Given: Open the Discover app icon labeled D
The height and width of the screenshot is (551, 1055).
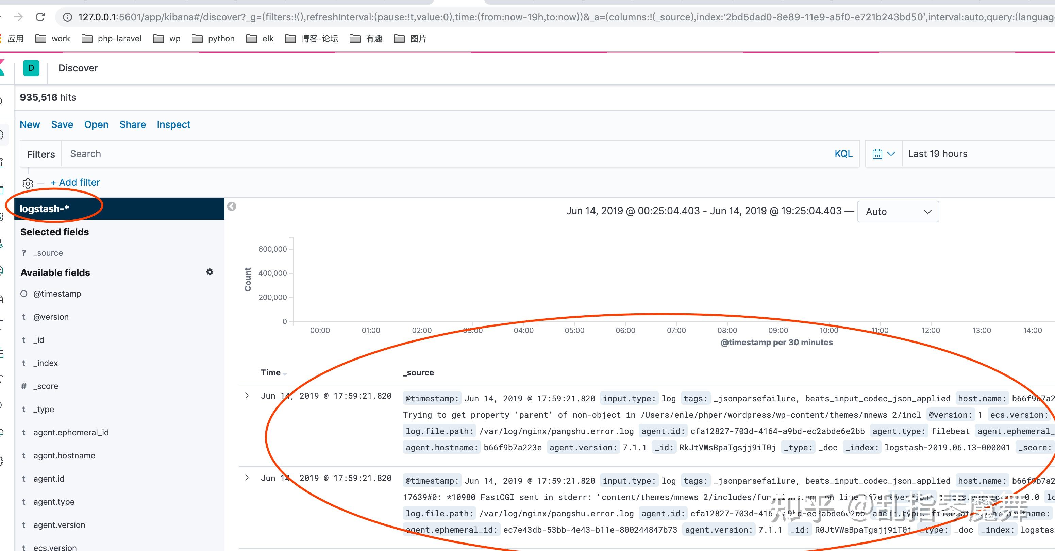Looking at the screenshot, I should (31, 68).
